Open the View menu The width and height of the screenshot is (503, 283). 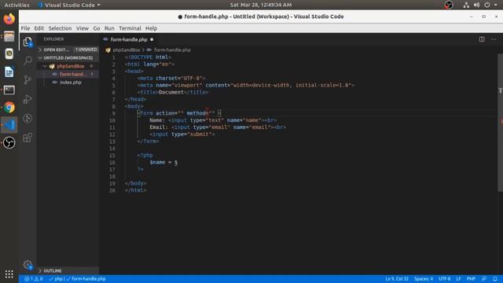coord(82,28)
